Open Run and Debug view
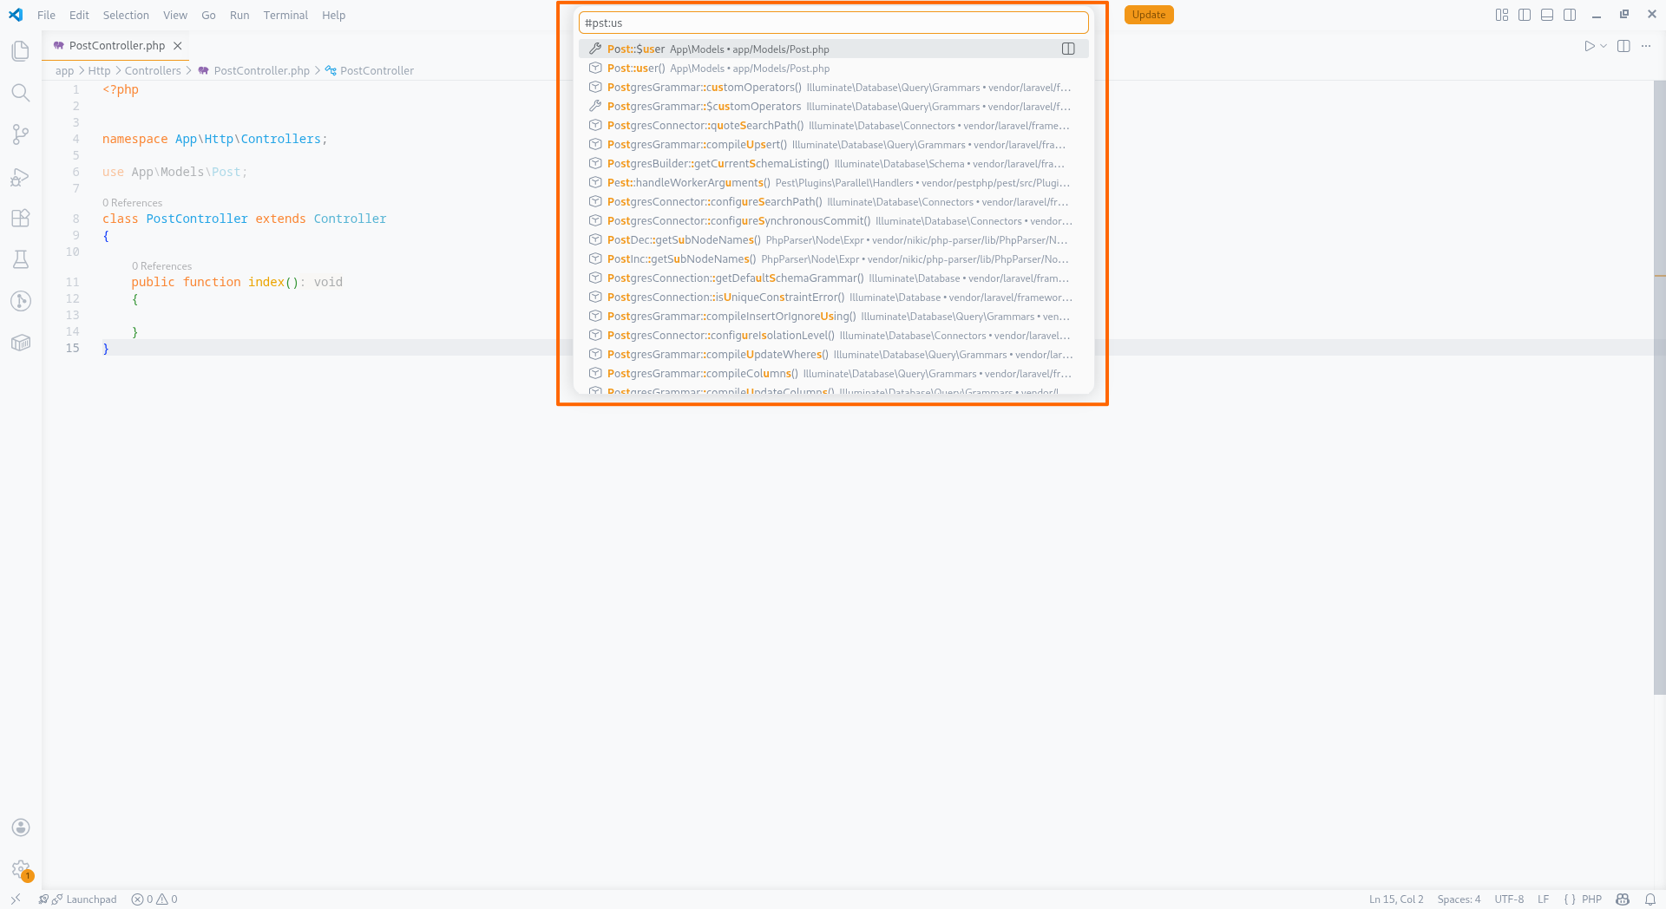The image size is (1666, 909). [21, 177]
